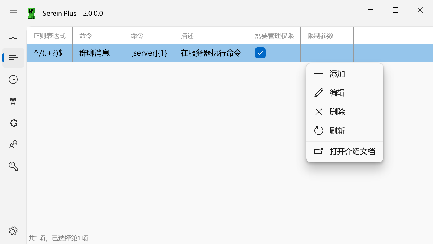
Task: Click the second 命令 column header next to 描述
Action: point(149,36)
